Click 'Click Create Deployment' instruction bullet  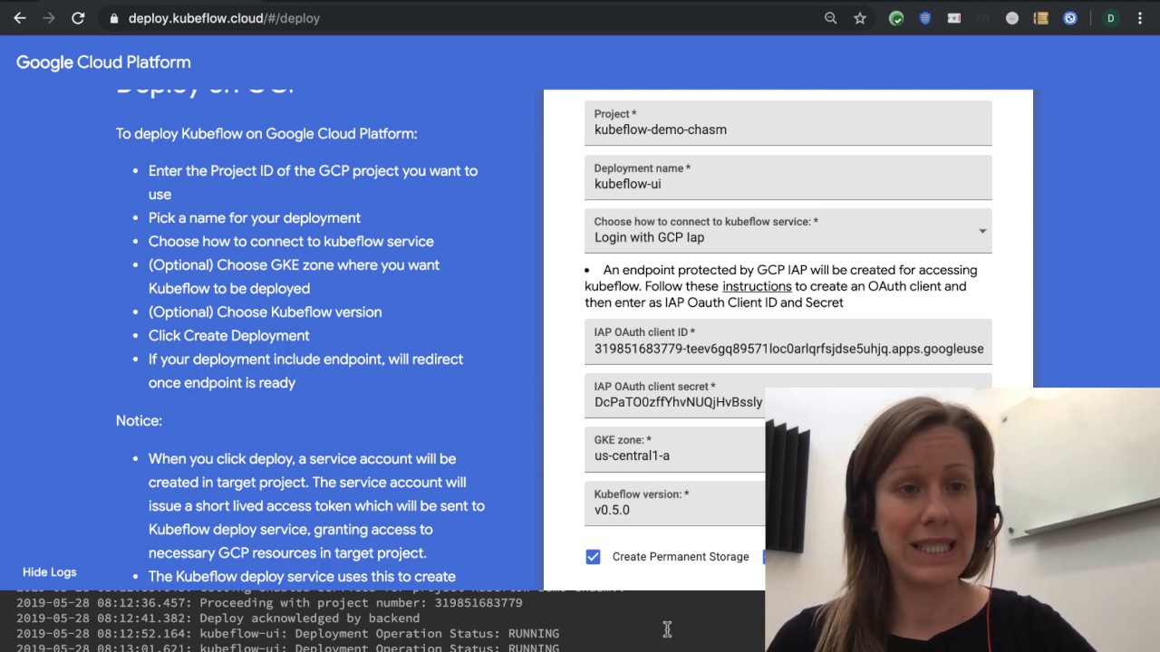(x=228, y=335)
